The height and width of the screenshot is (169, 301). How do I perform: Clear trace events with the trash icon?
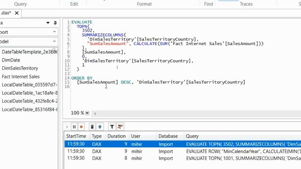[92, 127]
